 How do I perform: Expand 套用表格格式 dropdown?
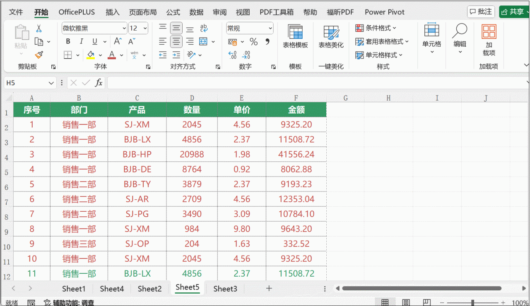click(x=382, y=41)
